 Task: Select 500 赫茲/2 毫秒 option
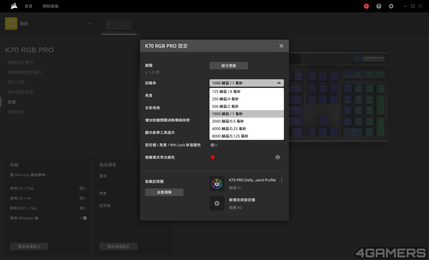coord(247,106)
